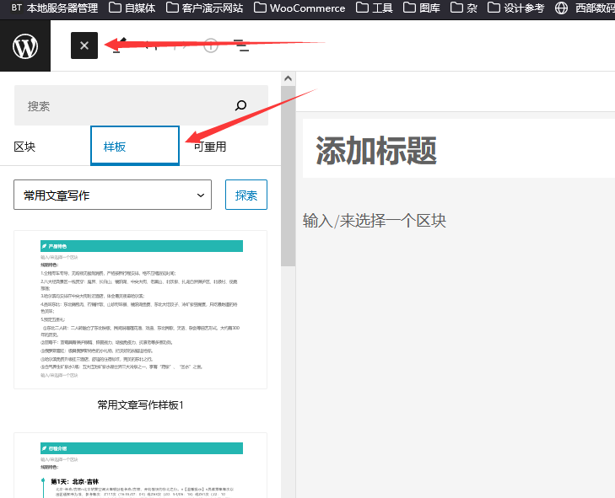Image resolution: width=615 pixels, height=498 pixels.
Task: Close the block inserter panel
Action: click(x=84, y=46)
